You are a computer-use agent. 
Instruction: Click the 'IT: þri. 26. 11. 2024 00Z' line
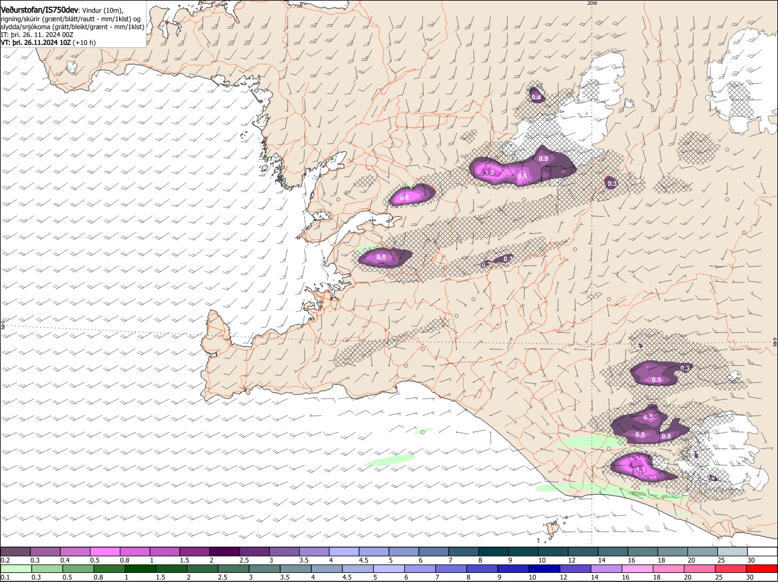point(37,35)
